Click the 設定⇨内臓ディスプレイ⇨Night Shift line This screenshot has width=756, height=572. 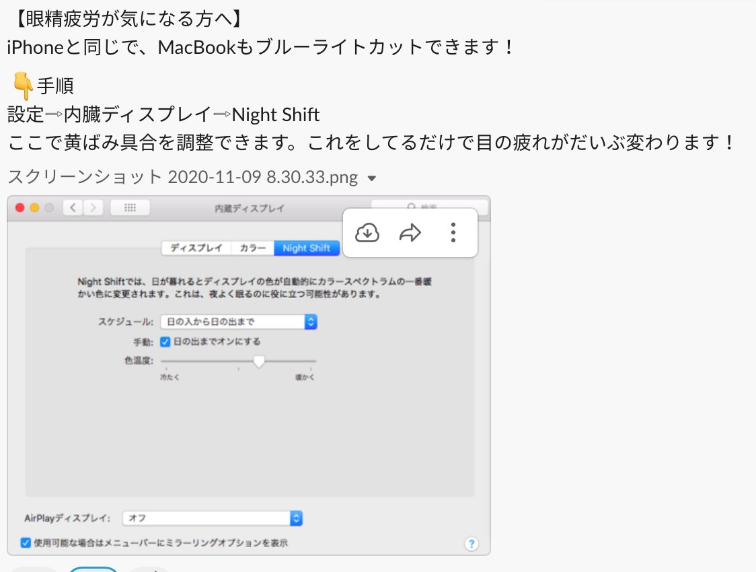(x=163, y=115)
